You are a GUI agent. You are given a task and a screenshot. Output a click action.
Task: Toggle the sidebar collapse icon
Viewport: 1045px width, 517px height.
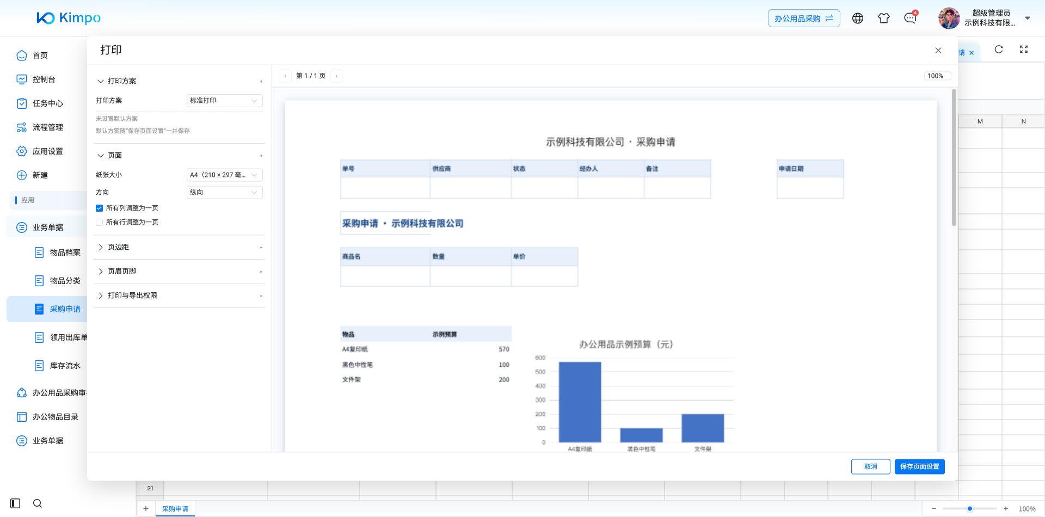[15, 503]
